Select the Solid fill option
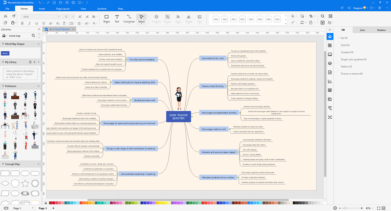 point(345,45)
